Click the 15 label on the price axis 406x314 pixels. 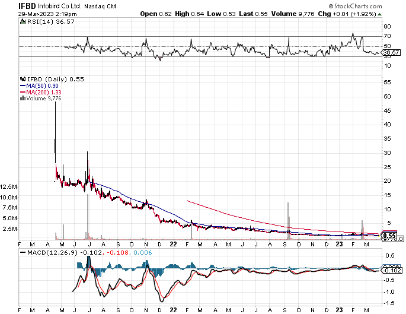(388, 195)
